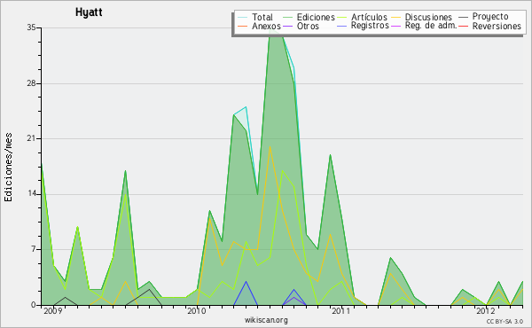Click the y-axis value '7'
The height and width of the screenshot is (328, 532).
click(x=34, y=250)
